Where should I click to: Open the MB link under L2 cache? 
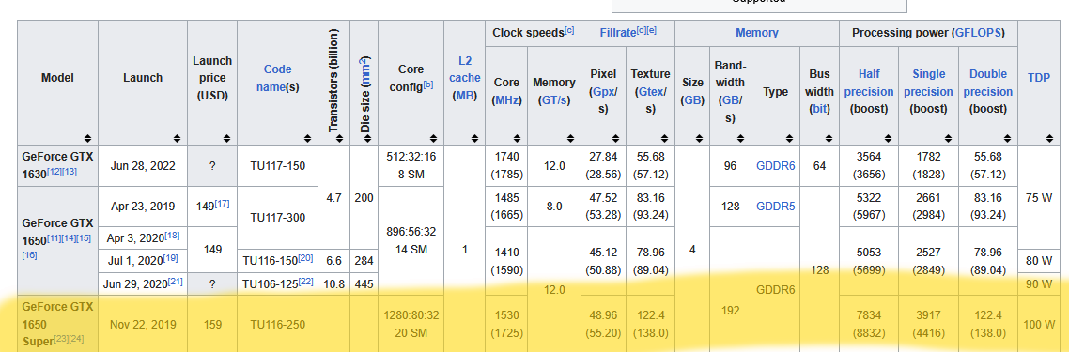464,96
